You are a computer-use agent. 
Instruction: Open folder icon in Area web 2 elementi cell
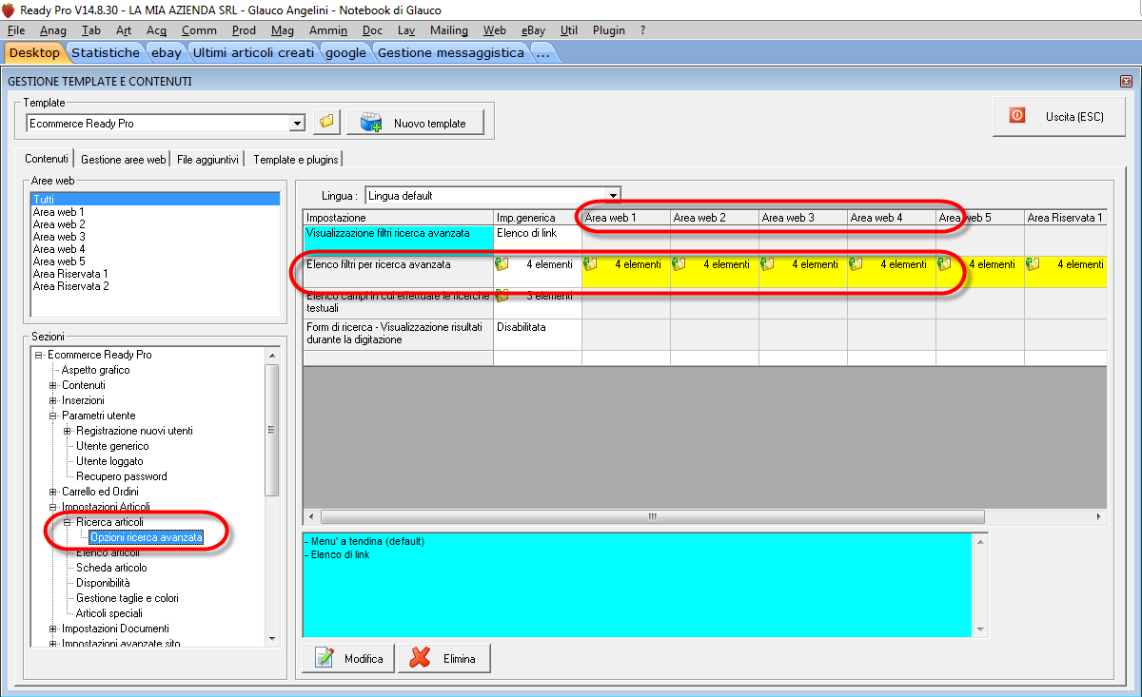679,264
